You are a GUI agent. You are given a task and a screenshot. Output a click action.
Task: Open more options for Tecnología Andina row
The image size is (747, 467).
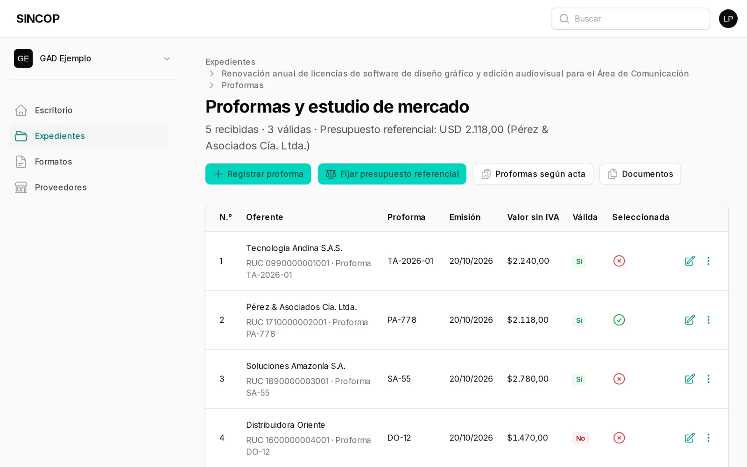tap(708, 261)
